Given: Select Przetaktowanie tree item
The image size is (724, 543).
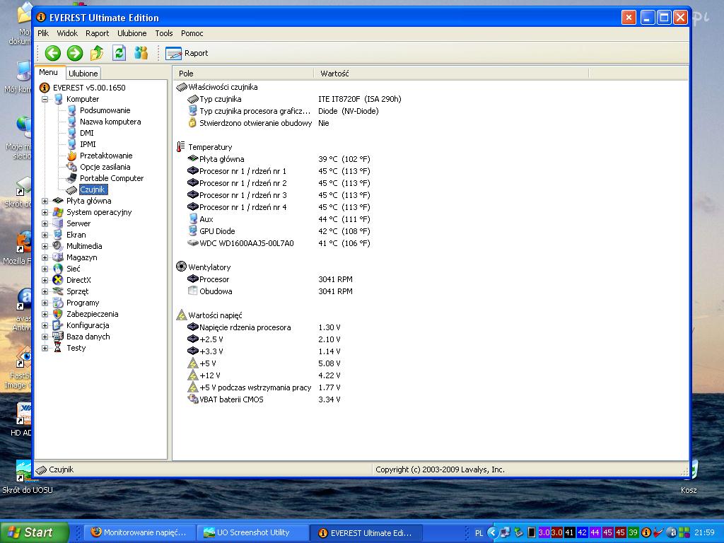Looking at the screenshot, I should (x=105, y=156).
